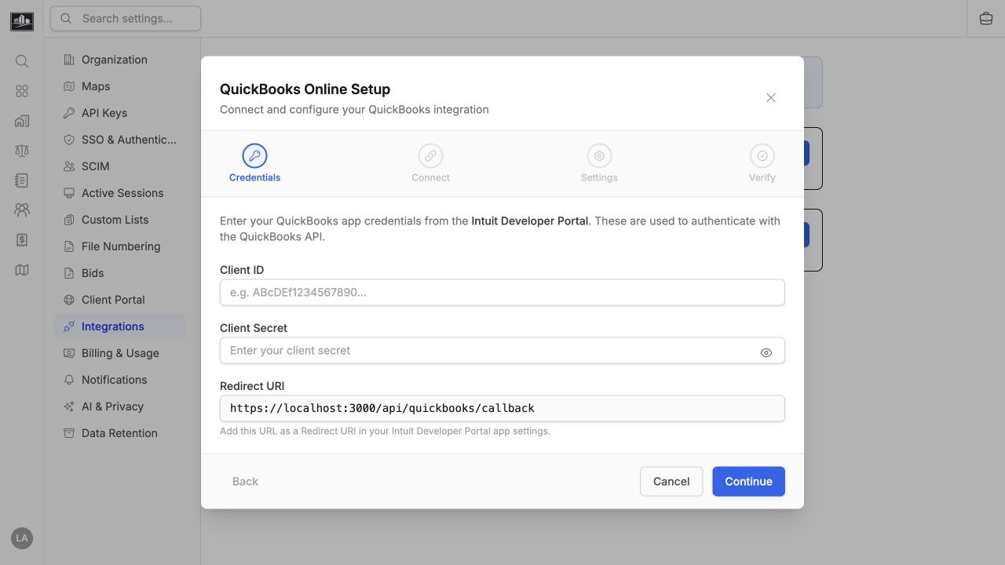Click the Custom Lists clipboard icon
Screen dimensions: 1005x565
[69, 220]
